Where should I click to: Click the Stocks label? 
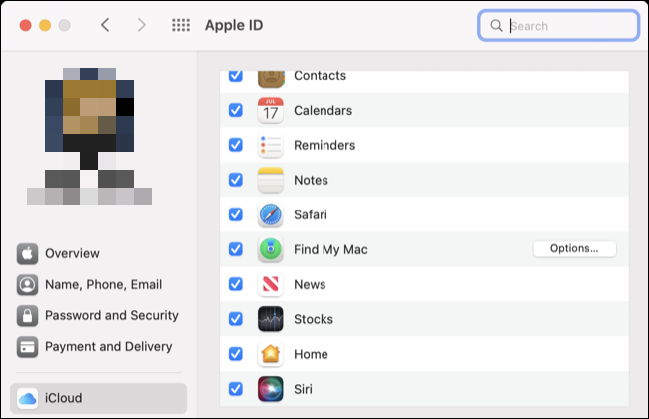coord(314,319)
